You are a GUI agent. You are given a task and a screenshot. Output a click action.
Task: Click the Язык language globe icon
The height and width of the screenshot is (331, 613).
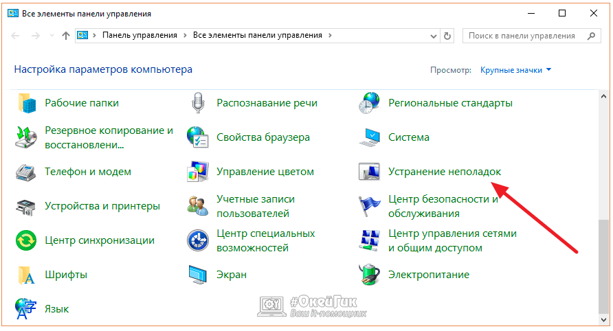pyautogui.click(x=25, y=309)
